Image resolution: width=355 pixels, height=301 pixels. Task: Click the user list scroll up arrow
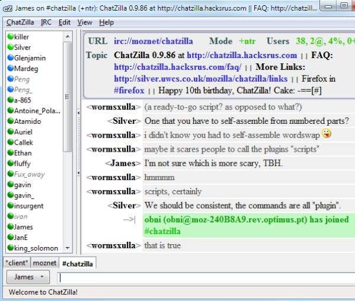click(x=68, y=36)
